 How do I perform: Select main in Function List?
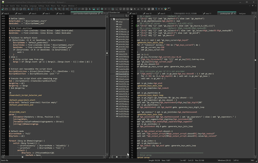click(120, 24)
